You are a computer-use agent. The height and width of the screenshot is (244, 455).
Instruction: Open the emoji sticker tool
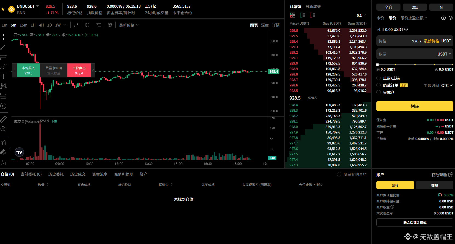3,106
